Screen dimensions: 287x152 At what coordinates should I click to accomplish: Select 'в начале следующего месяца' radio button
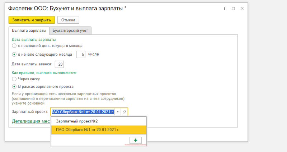point(14,55)
